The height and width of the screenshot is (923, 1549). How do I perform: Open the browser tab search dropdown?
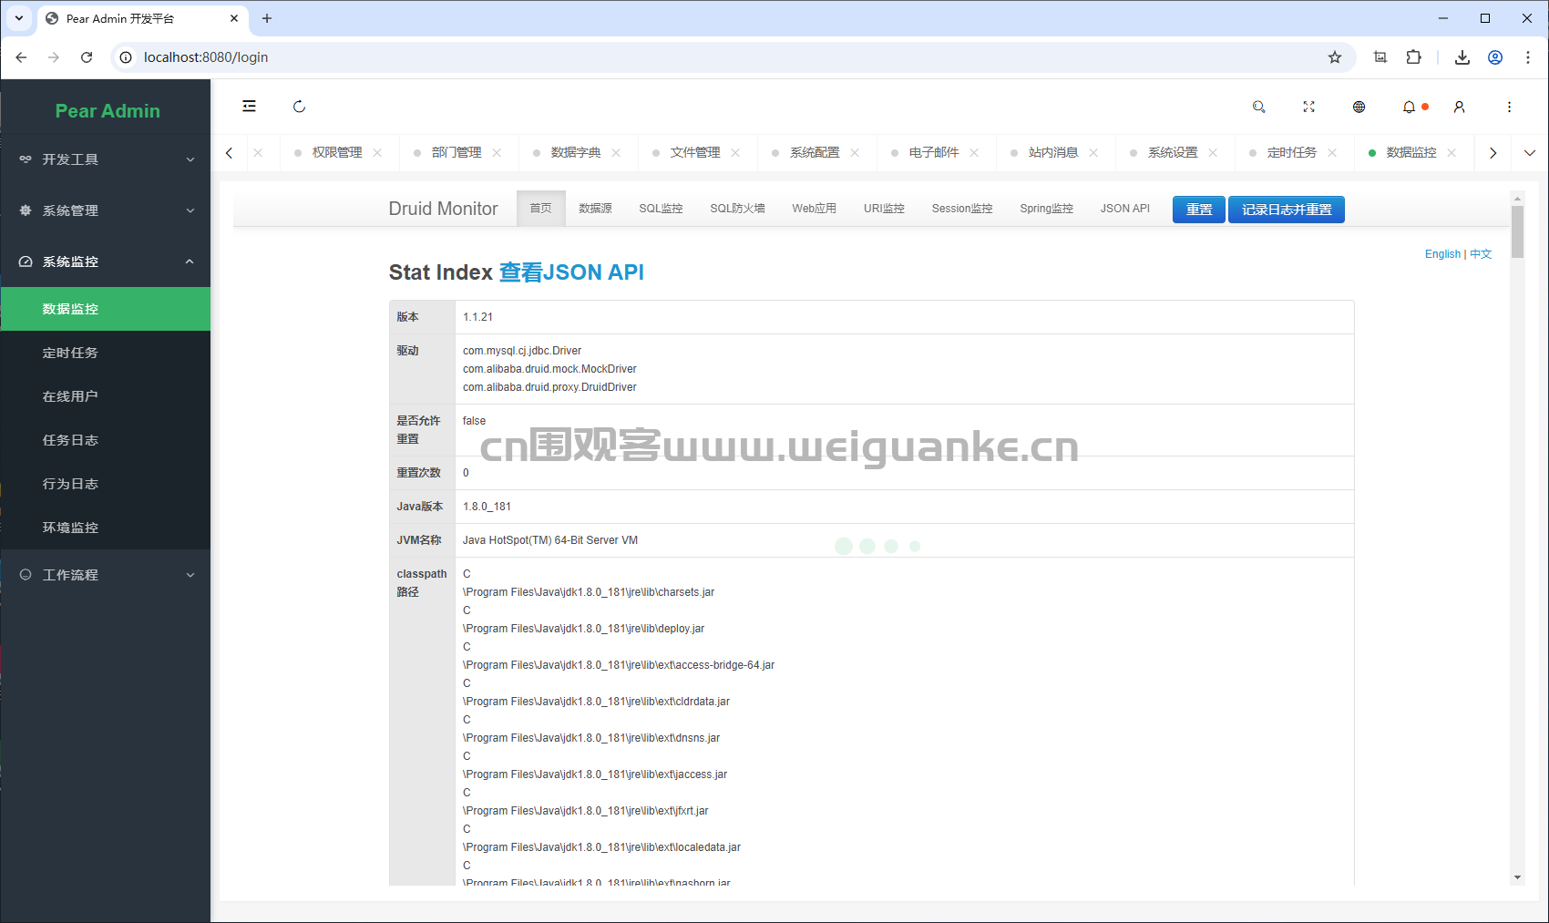tap(19, 18)
